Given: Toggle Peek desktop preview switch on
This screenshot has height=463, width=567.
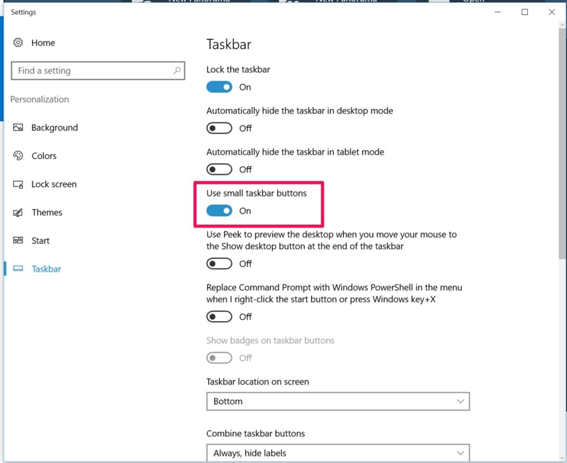Looking at the screenshot, I should coord(219,264).
